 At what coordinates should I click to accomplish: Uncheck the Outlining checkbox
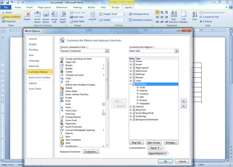coord(134,116)
